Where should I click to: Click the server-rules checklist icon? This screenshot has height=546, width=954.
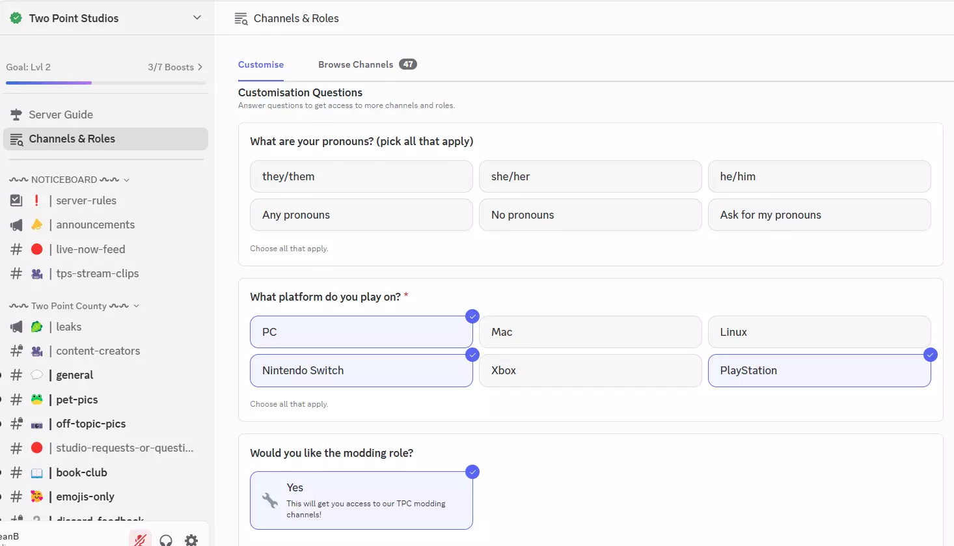click(16, 200)
